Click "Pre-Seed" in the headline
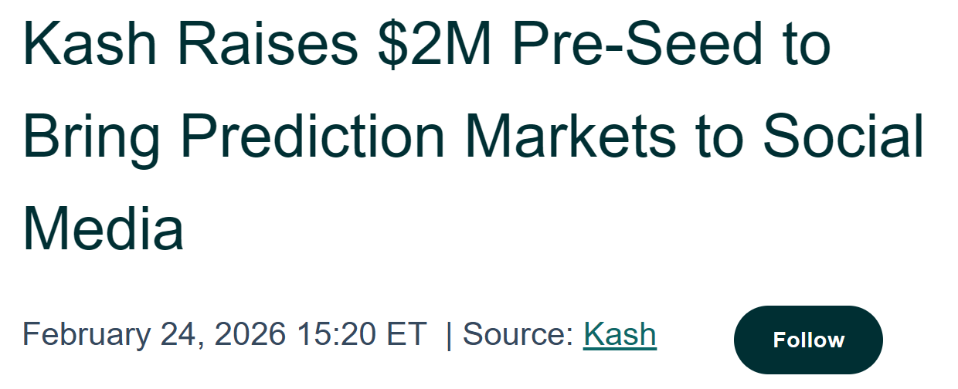Image resolution: width=958 pixels, height=389 pixels. pyautogui.click(x=636, y=43)
